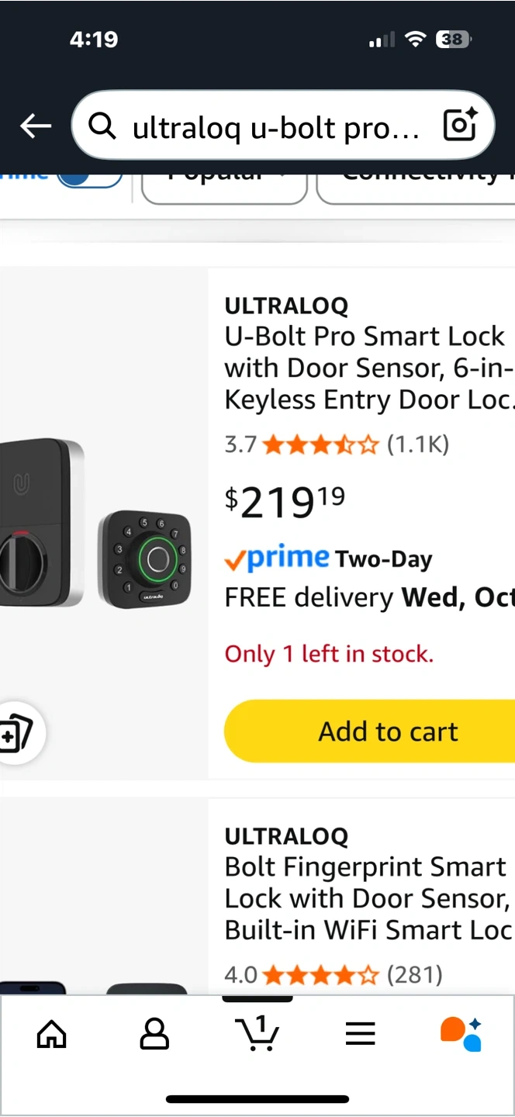Go to Home tab icon

tap(52, 1033)
